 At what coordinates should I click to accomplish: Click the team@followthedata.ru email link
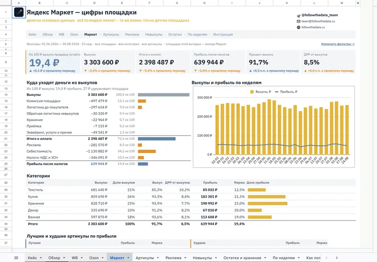pyautogui.click(x=318, y=21)
